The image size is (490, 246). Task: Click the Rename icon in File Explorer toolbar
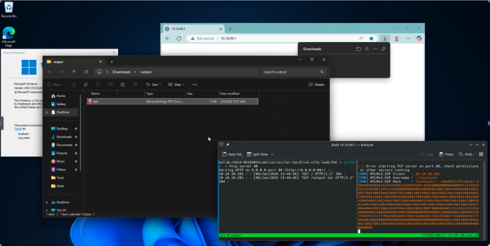110,85
